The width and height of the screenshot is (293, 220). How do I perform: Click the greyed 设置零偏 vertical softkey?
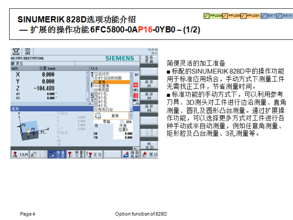149,133
